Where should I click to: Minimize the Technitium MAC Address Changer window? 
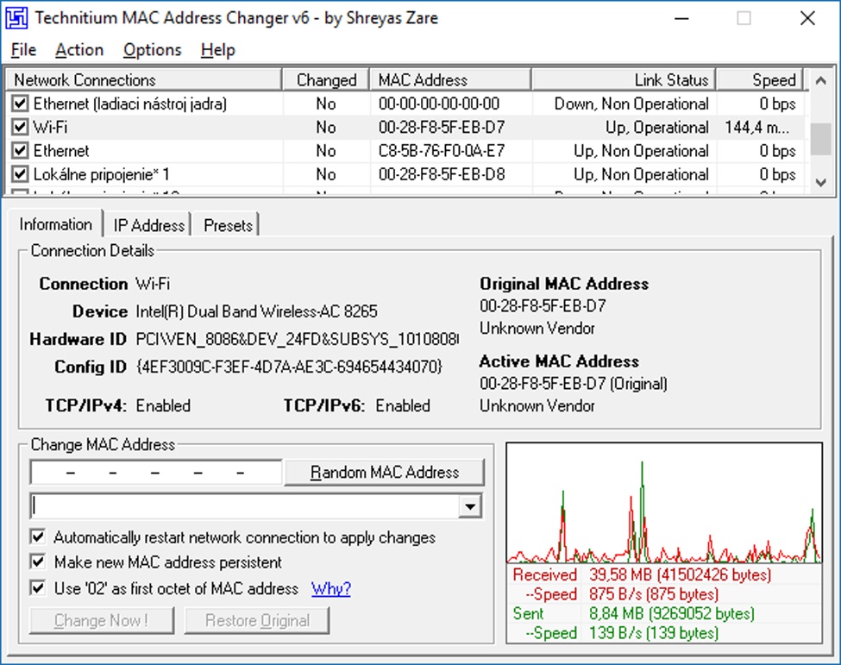point(681,19)
